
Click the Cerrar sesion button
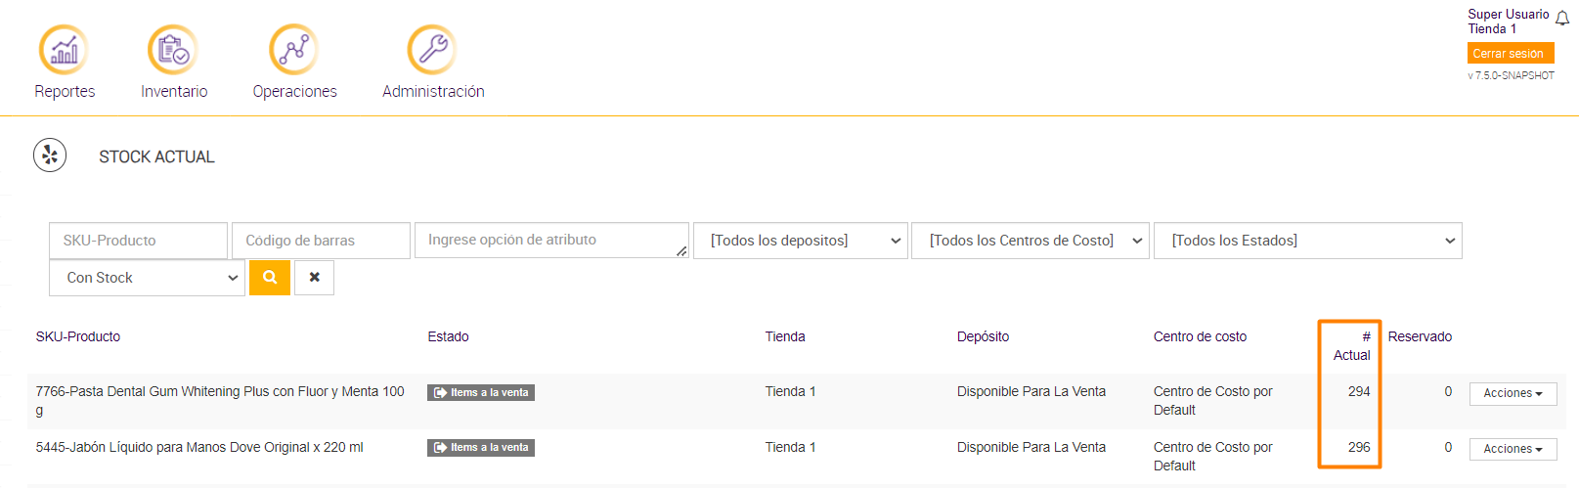click(x=1510, y=54)
